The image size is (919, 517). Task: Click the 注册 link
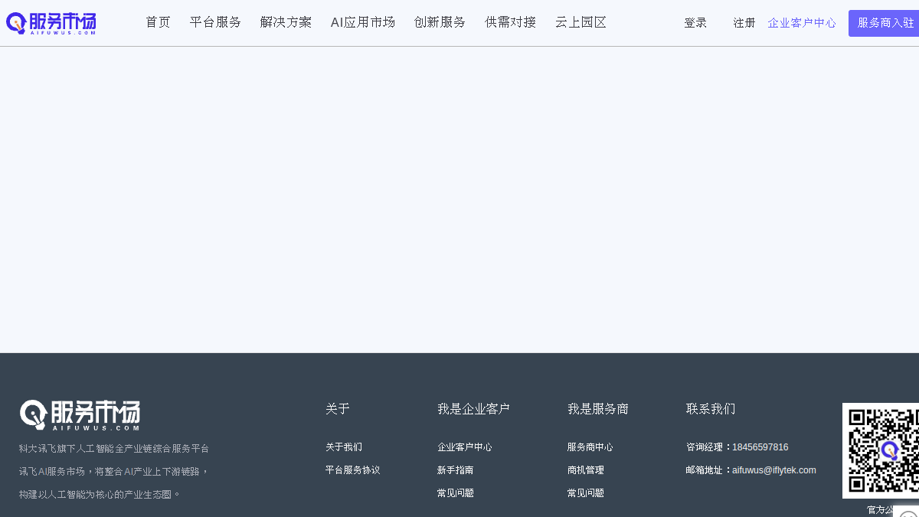[x=744, y=23]
